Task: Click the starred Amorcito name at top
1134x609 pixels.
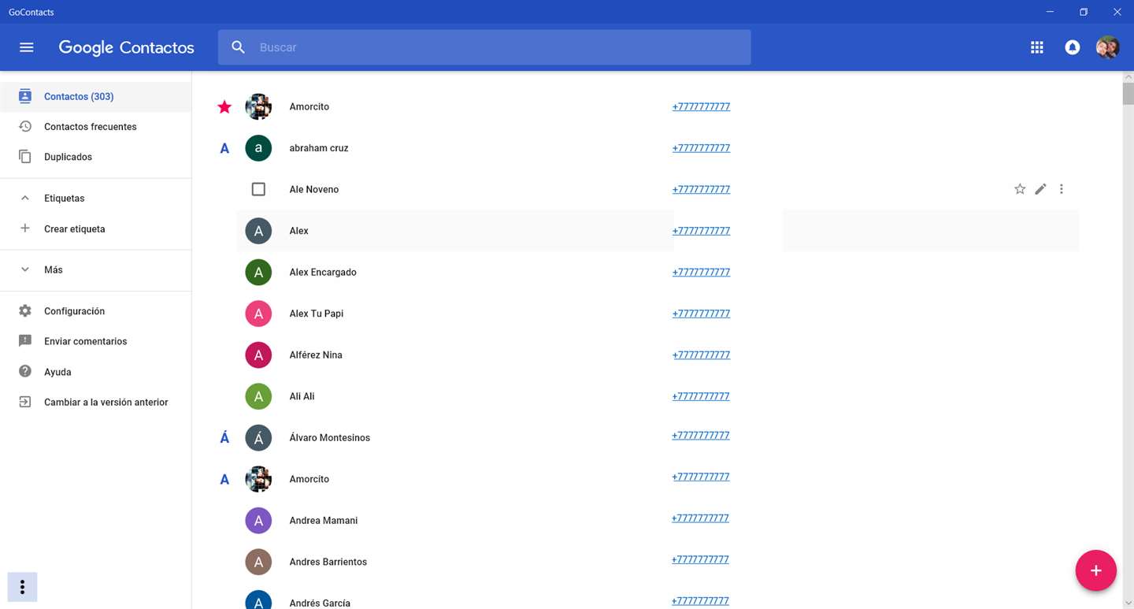Action: coord(309,106)
